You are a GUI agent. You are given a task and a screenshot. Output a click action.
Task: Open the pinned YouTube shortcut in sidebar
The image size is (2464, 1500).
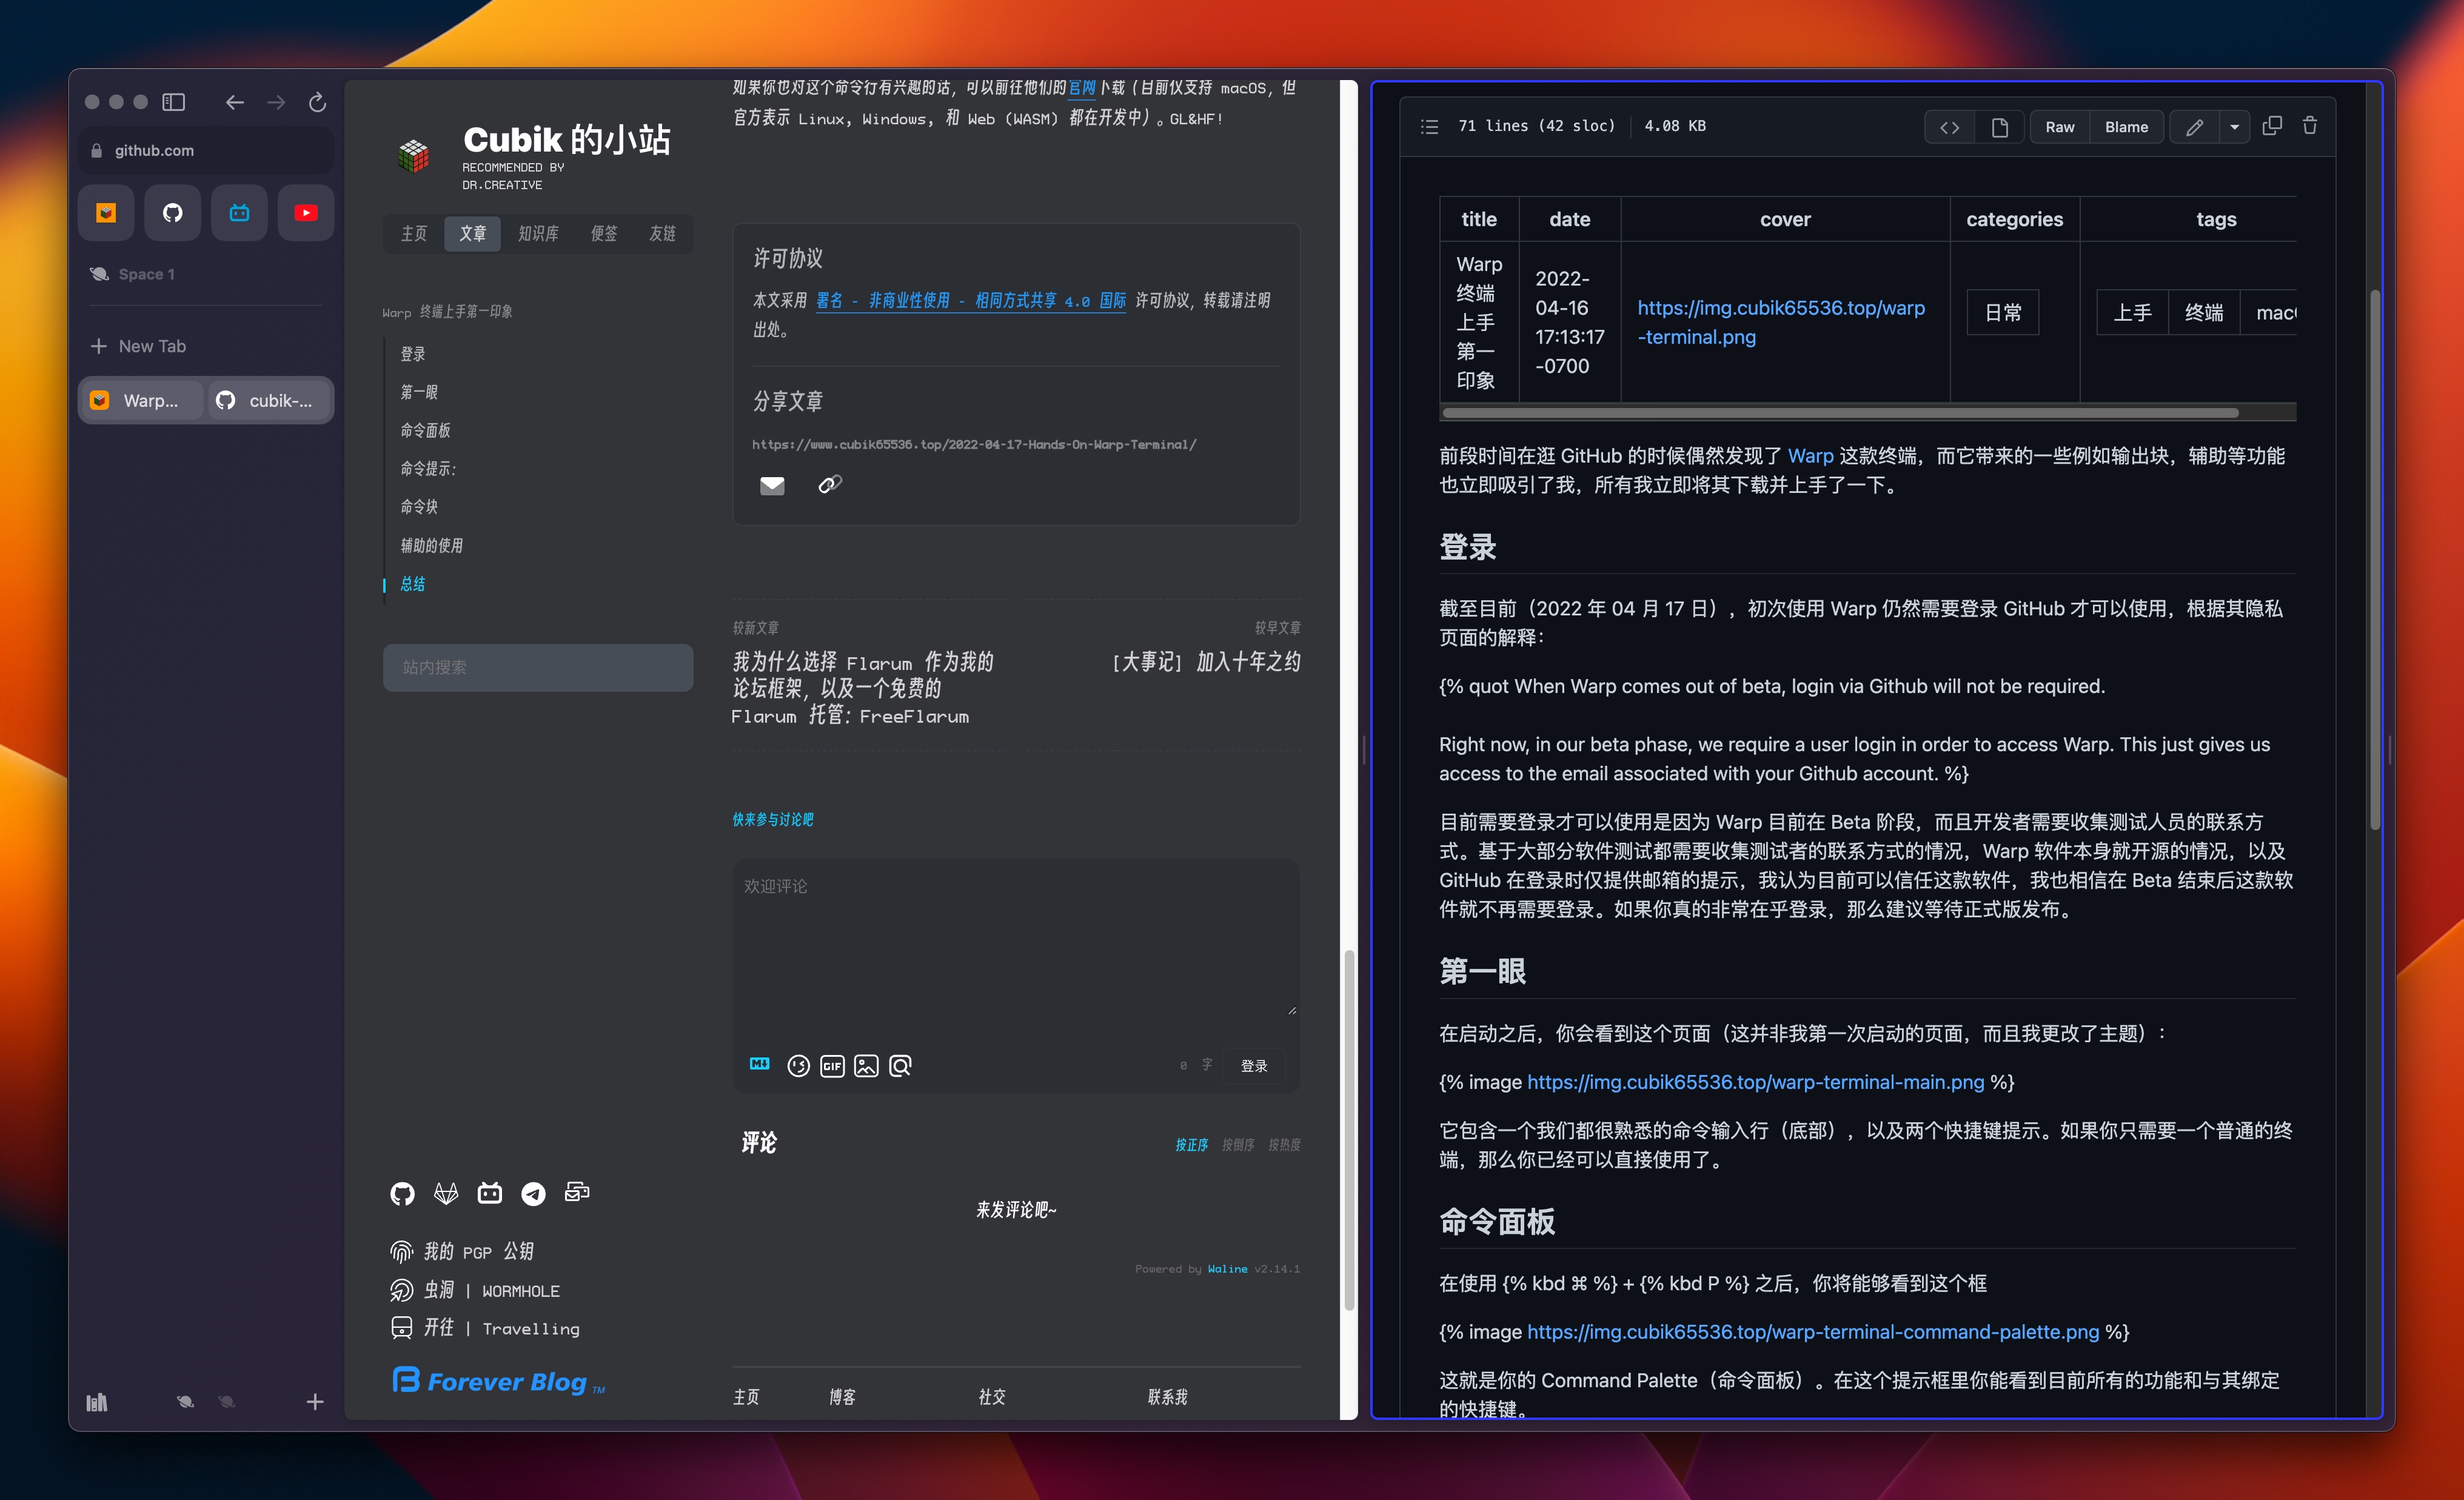pos(306,213)
